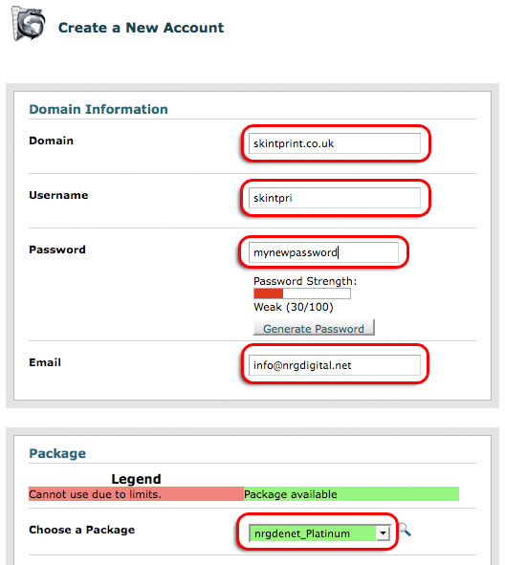Viewport: 505px width, 565px height.
Task: Open the Choose a Package dropdown
Action: (x=319, y=532)
